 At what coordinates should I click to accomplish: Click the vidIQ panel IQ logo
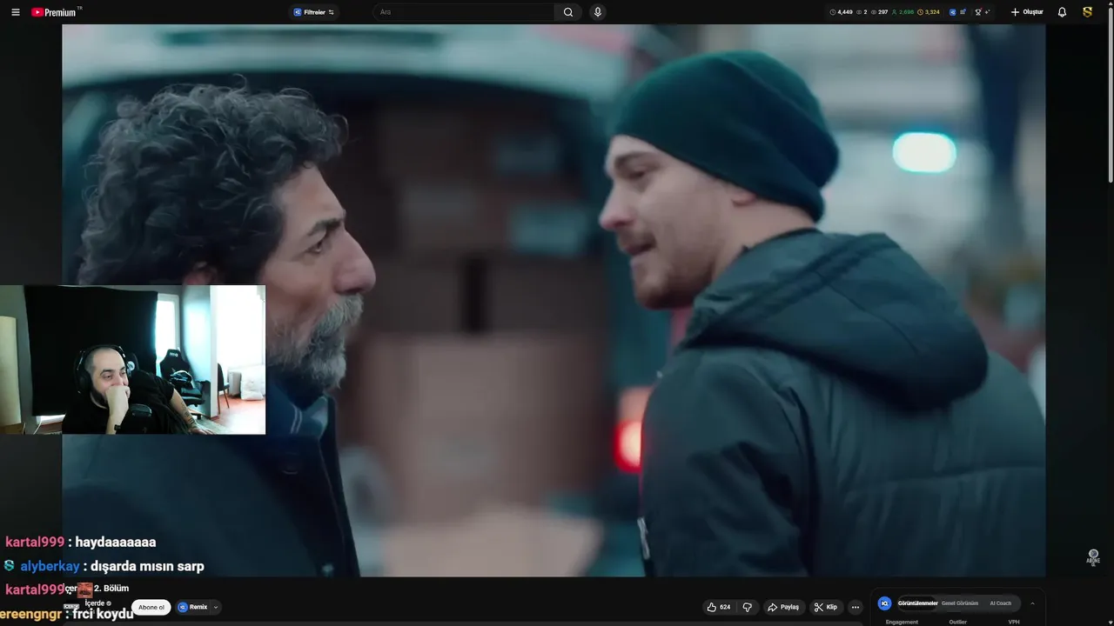tap(885, 603)
